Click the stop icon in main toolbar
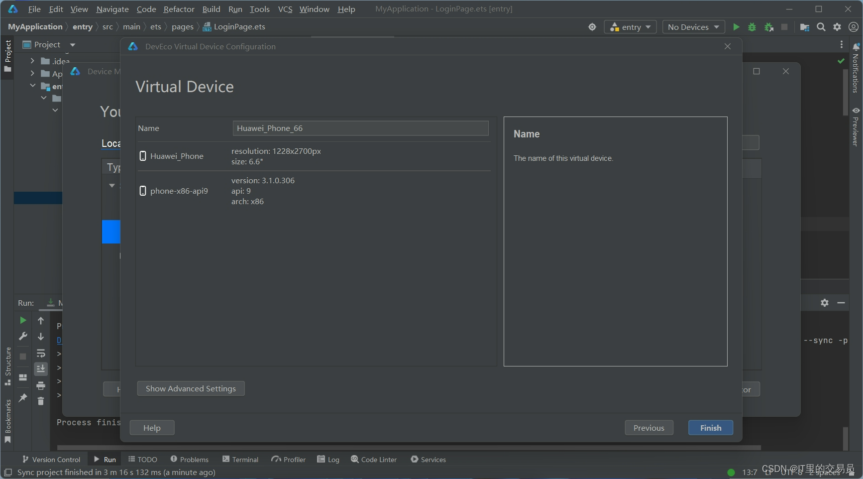 pyautogui.click(x=784, y=27)
